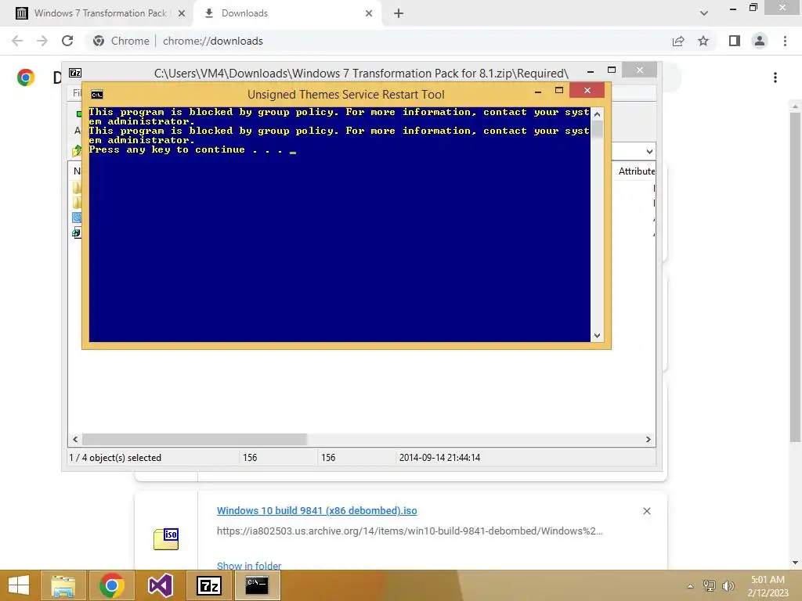This screenshot has height=601, width=802.
Task: Open Chrome main three-dot menu
Action: (785, 41)
